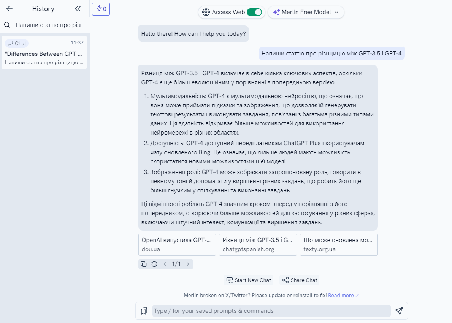Click Start New Chat button
The image size is (452, 323).
(x=249, y=280)
